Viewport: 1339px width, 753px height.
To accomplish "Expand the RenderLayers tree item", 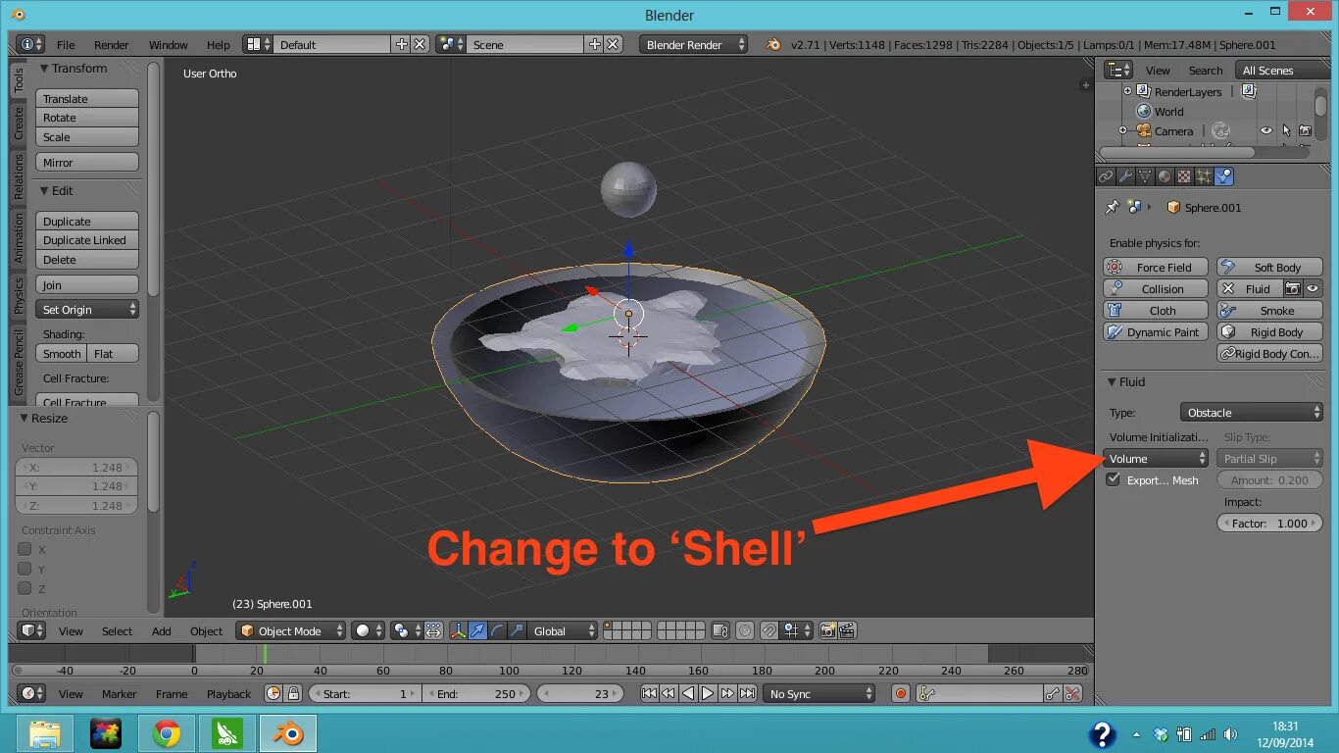I will click(x=1127, y=91).
